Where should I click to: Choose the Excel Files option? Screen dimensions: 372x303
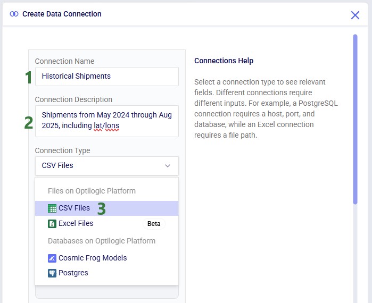click(x=76, y=224)
